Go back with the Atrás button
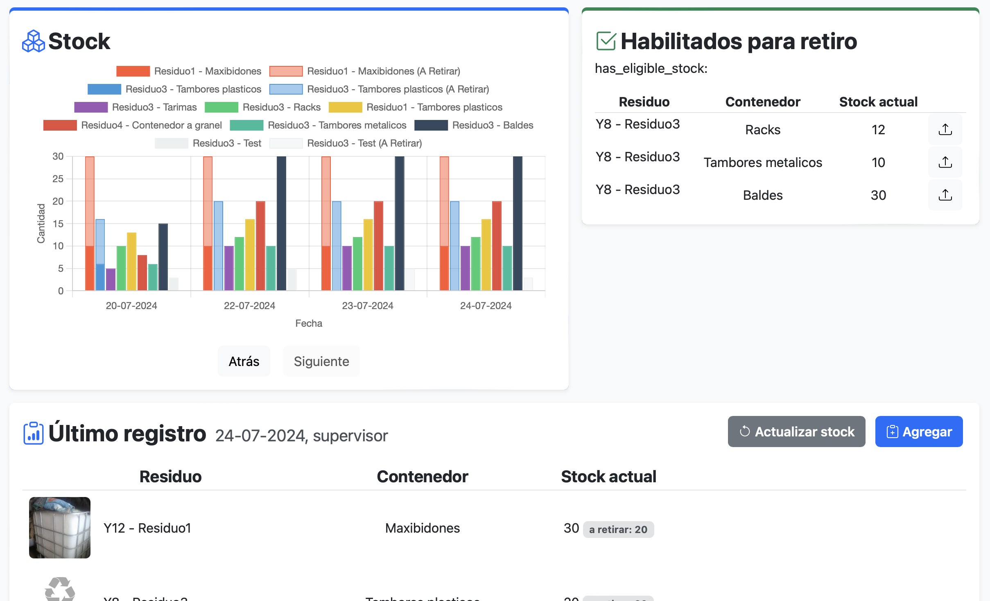 coord(244,361)
